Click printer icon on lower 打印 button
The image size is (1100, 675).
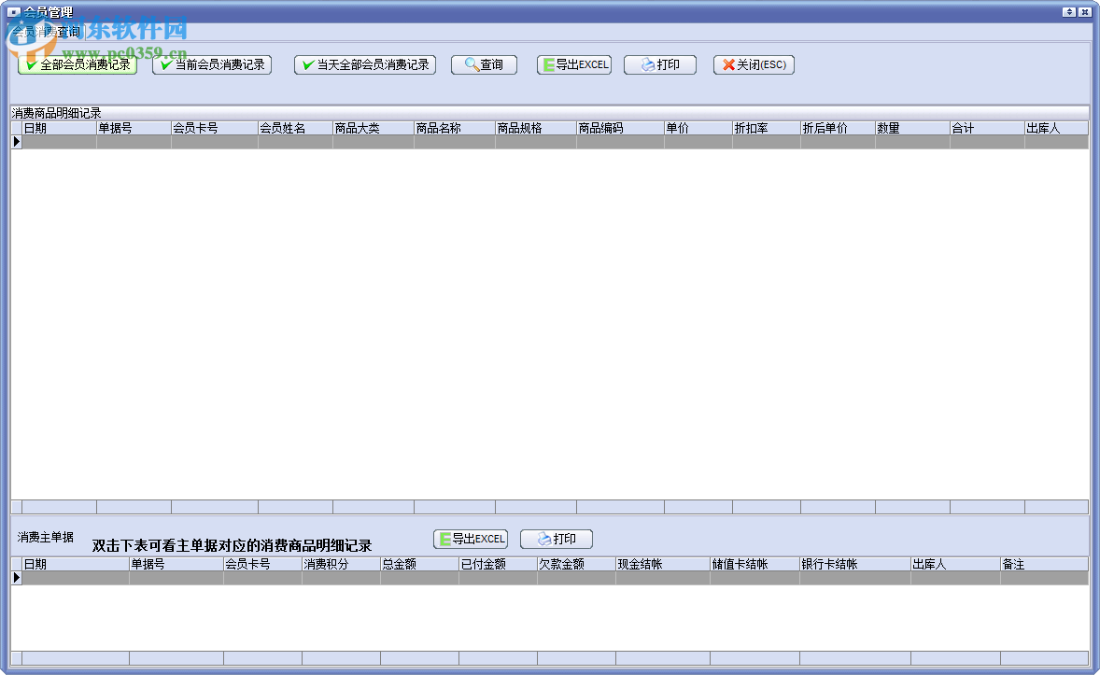point(544,539)
